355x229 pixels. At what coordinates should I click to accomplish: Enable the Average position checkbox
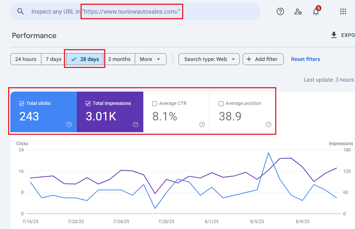pos(221,103)
